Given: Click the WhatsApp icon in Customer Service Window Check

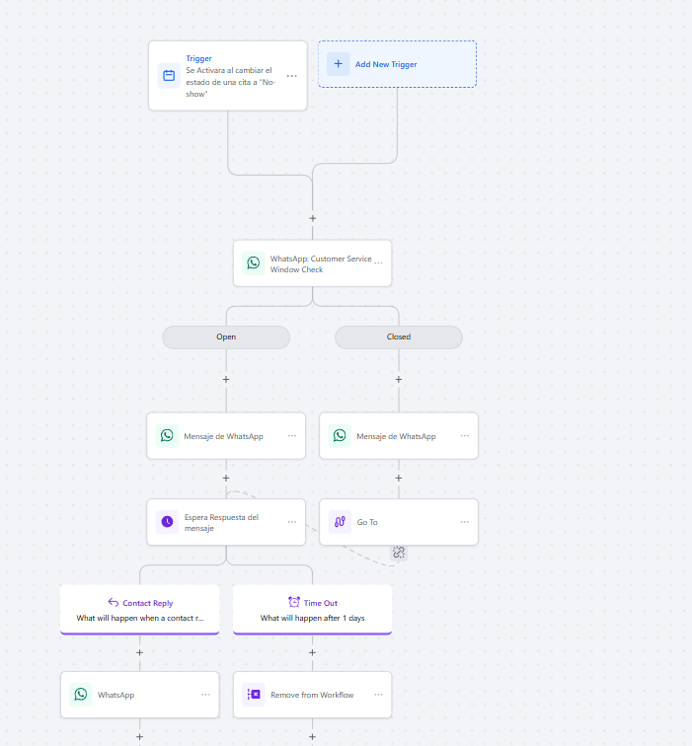Looking at the screenshot, I should point(254,263).
